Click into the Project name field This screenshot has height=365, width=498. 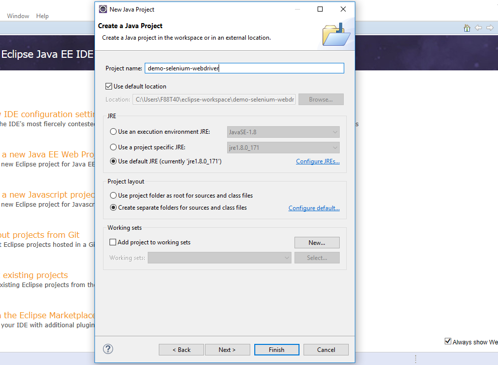click(245, 68)
